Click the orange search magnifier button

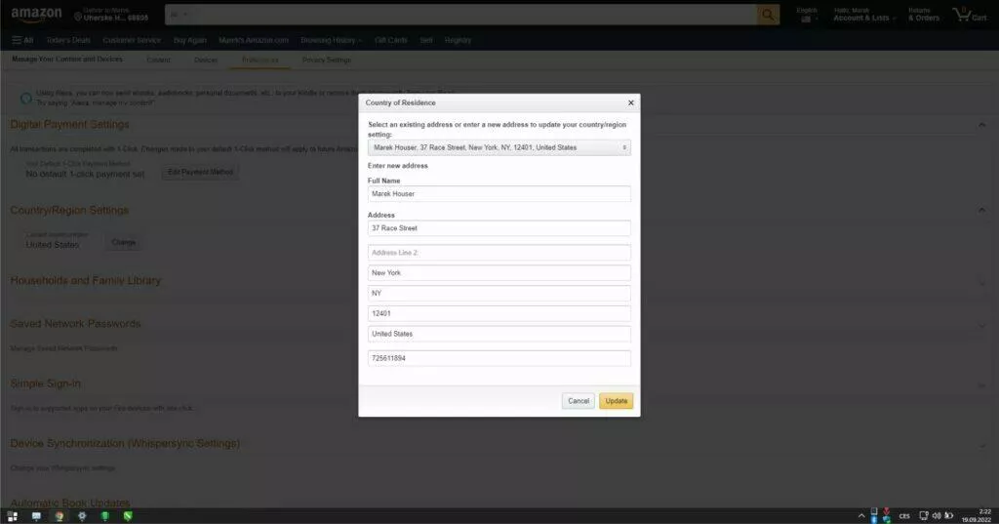(768, 15)
